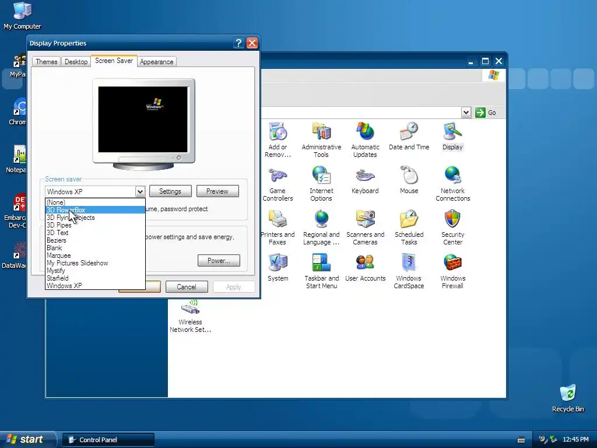Click Control Panel taskbar button

(108, 440)
